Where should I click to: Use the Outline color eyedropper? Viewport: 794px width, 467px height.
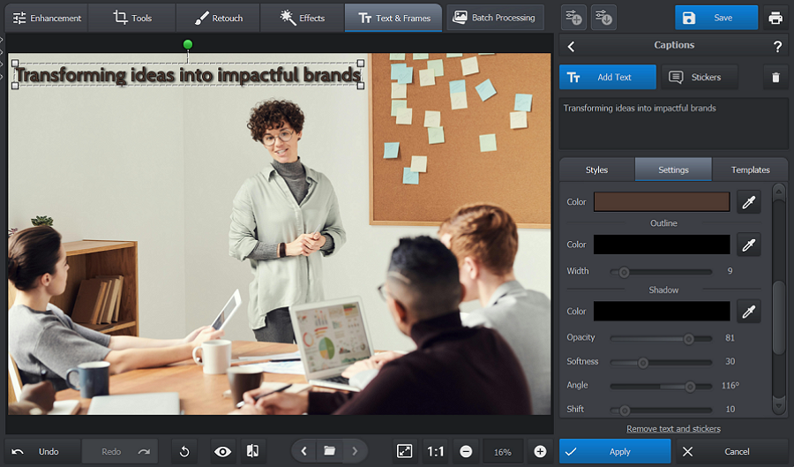tap(748, 245)
